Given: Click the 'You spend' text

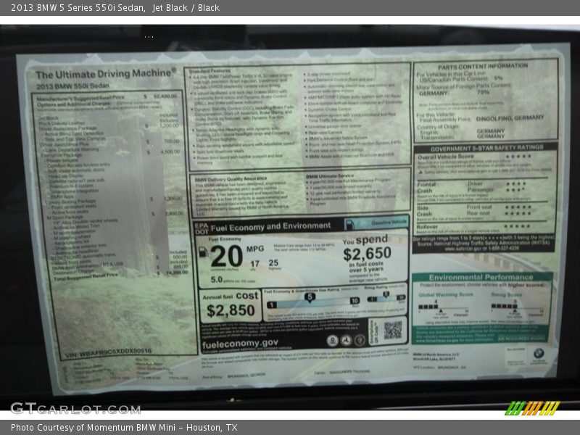Looking at the screenshot, I should click(x=365, y=240).
